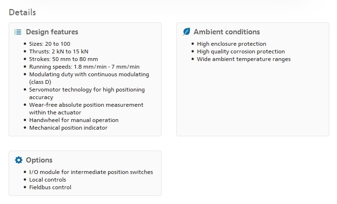
Task: Click the Options gear icon
Action: tap(19, 160)
